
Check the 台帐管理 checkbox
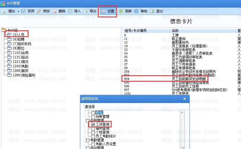[x=93, y=116]
